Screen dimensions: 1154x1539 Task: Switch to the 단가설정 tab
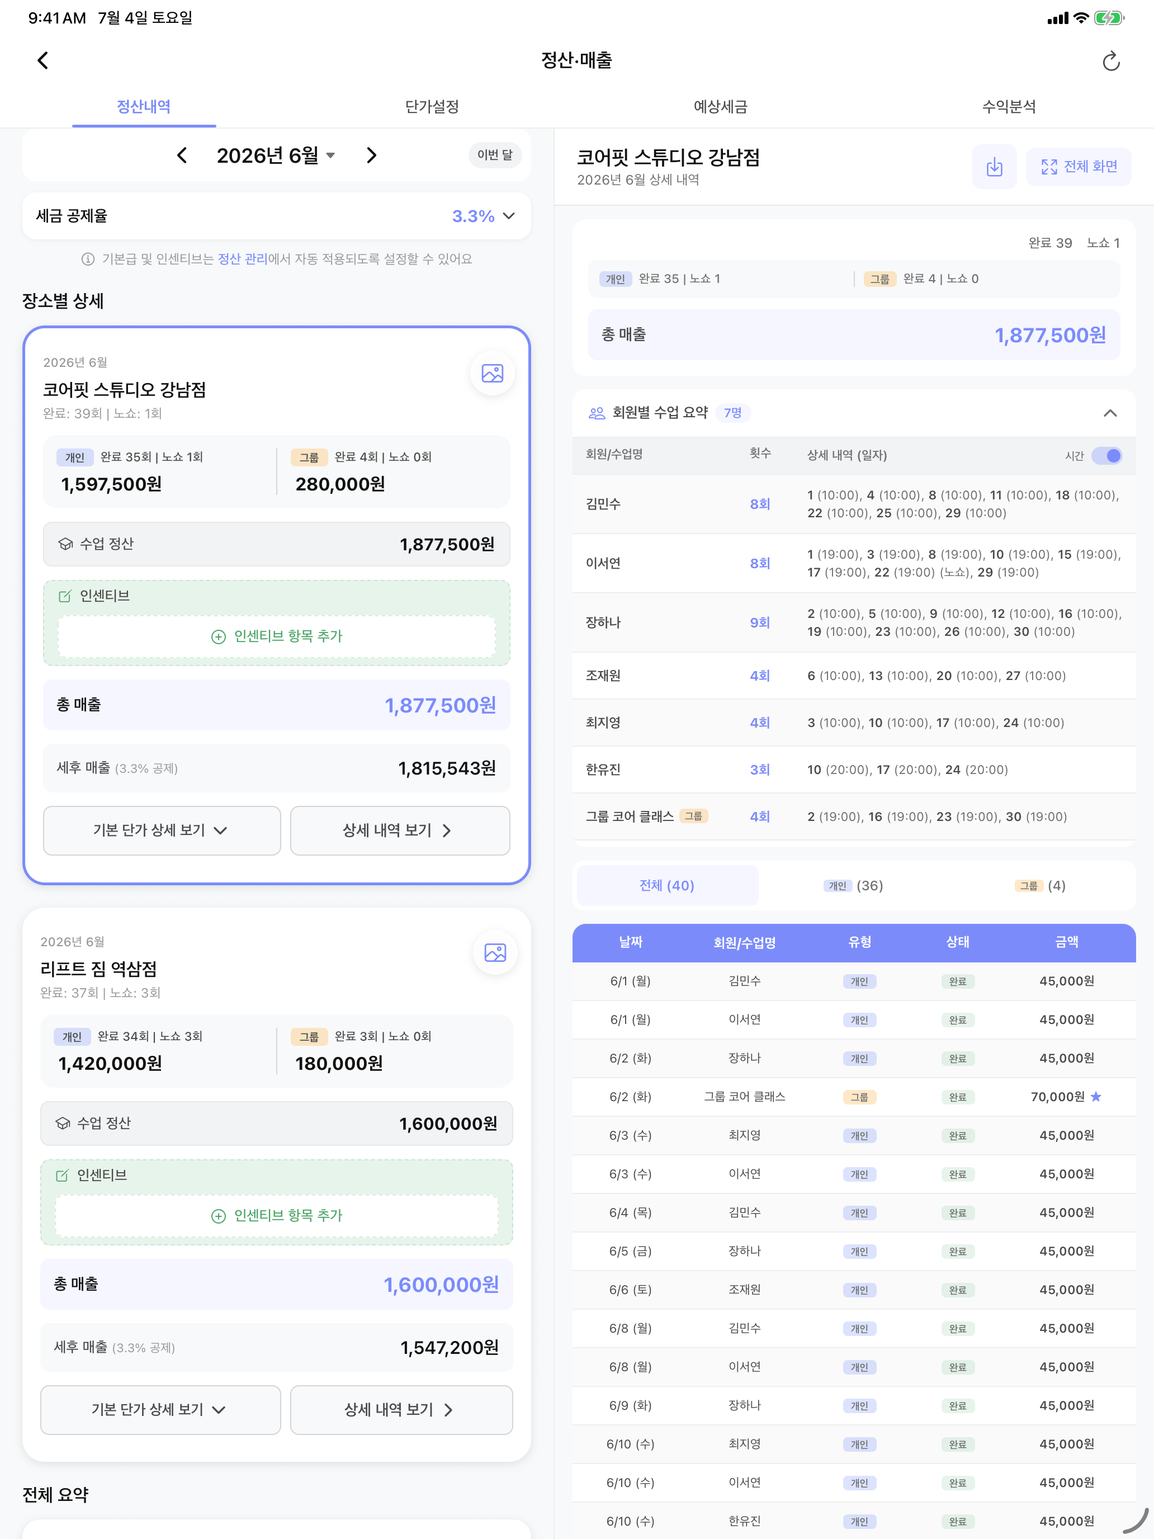[x=432, y=106]
